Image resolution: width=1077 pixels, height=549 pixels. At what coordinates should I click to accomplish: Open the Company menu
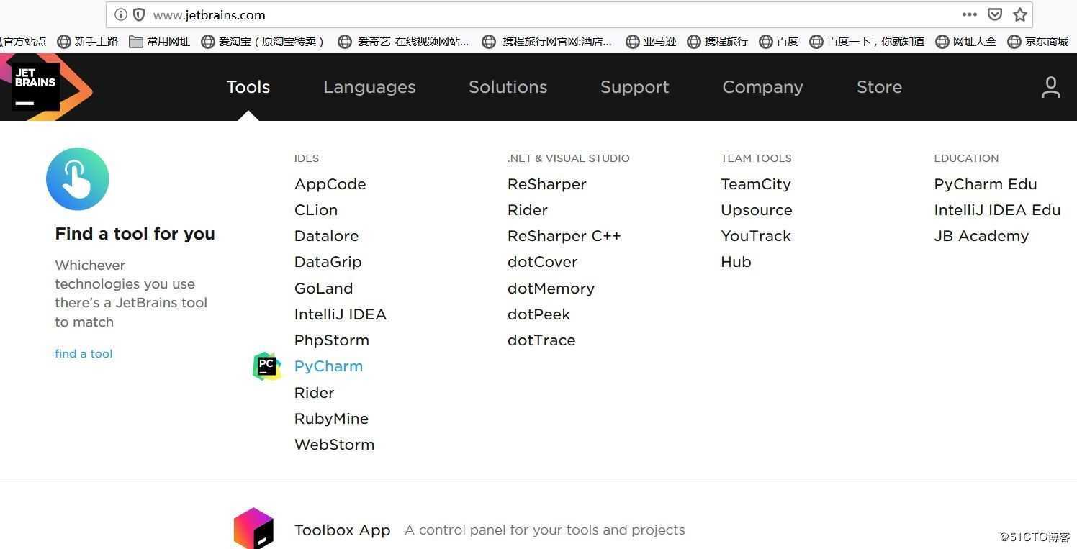[762, 87]
